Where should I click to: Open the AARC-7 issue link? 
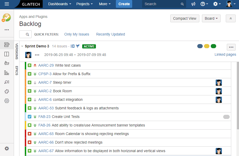coord(45,82)
